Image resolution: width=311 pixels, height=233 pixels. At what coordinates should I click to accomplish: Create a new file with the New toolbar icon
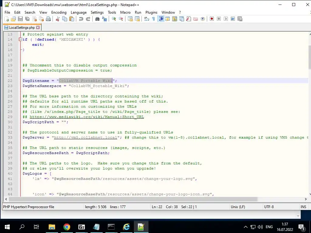coord(7,19)
